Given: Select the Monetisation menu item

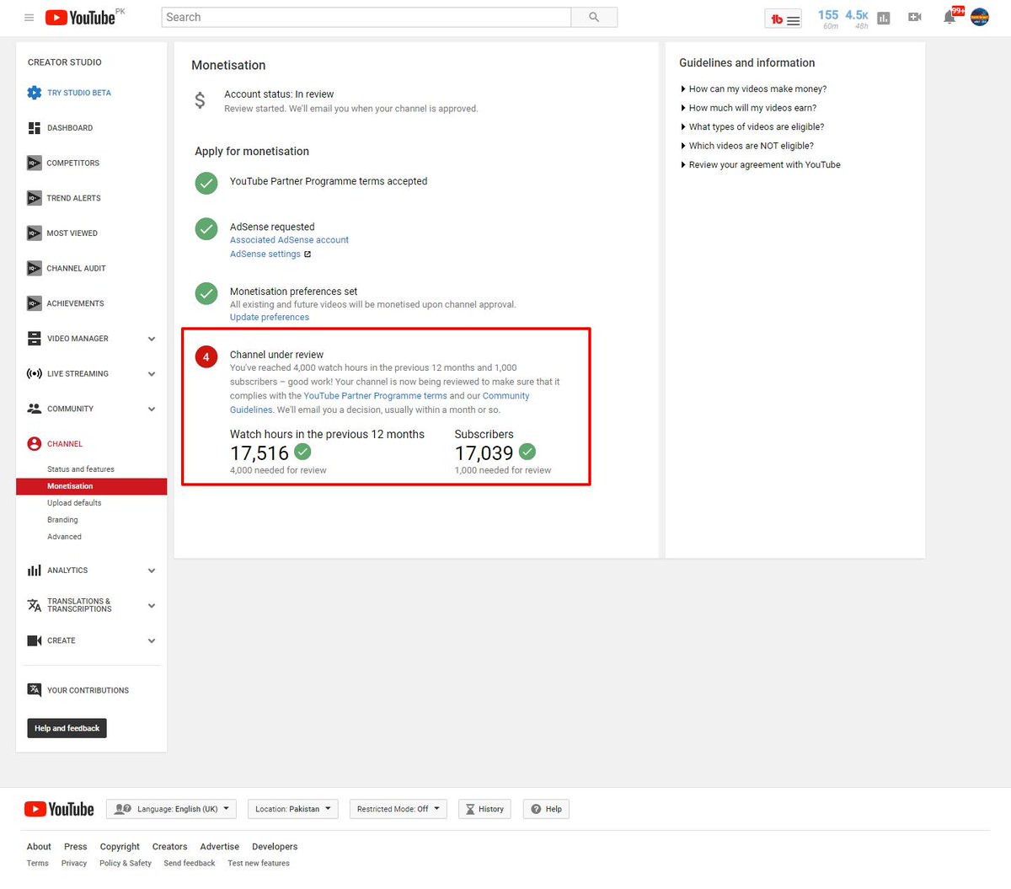Looking at the screenshot, I should (x=92, y=486).
